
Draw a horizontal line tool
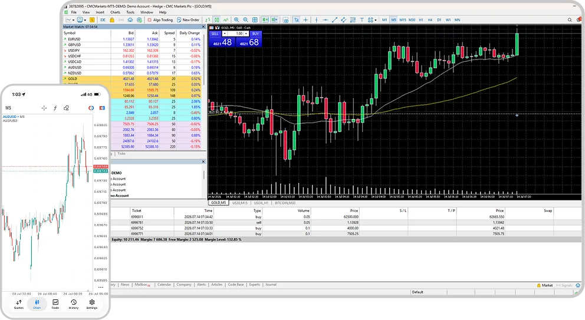(x=326, y=20)
